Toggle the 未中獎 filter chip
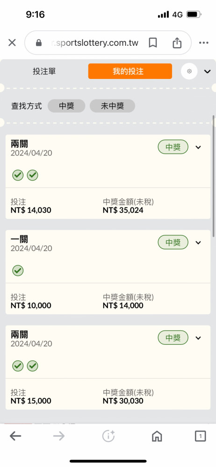This screenshot has height=467, width=216. click(113, 106)
